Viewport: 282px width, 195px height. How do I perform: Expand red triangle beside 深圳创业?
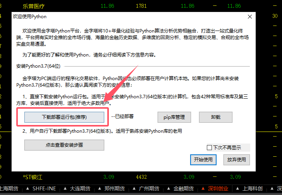203,188
